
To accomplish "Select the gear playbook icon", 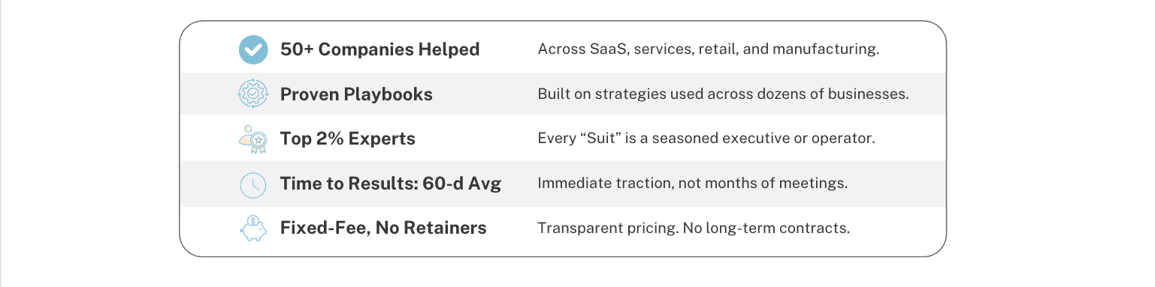I will point(253,94).
